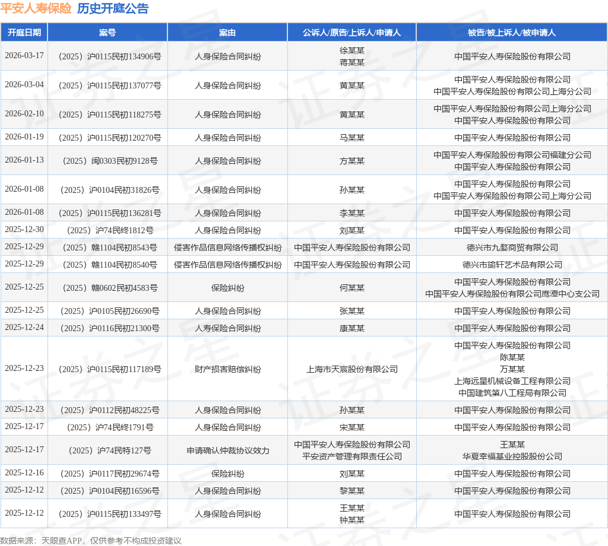
Task: Click the 被告/被上诉人/被申请人 column header
Action: (512, 33)
